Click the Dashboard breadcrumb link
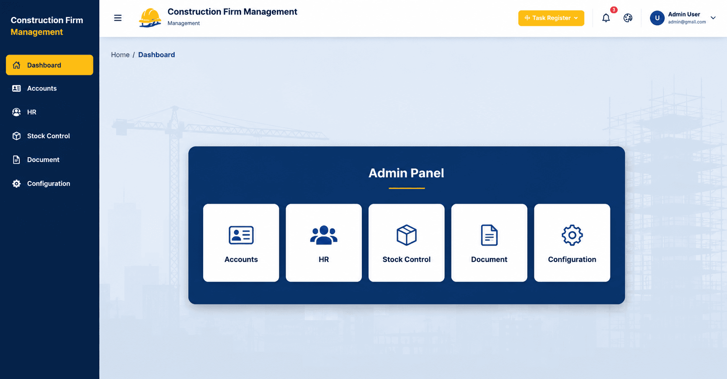727x379 pixels. tap(157, 55)
